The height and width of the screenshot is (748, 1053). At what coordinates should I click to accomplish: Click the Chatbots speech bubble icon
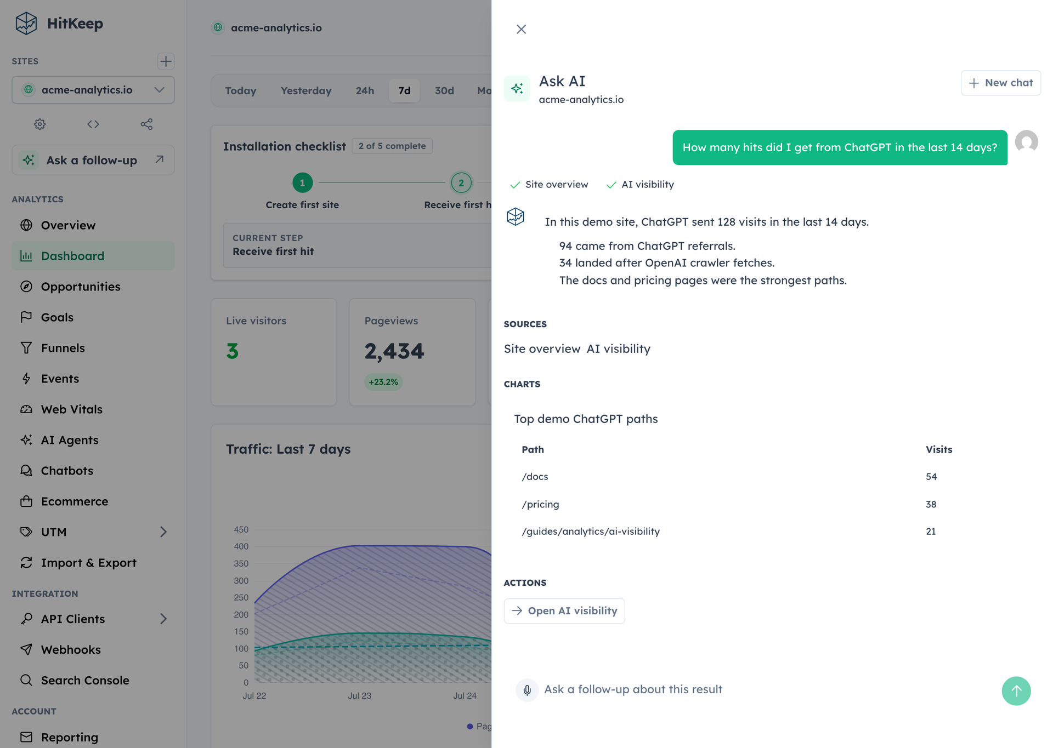click(x=26, y=471)
